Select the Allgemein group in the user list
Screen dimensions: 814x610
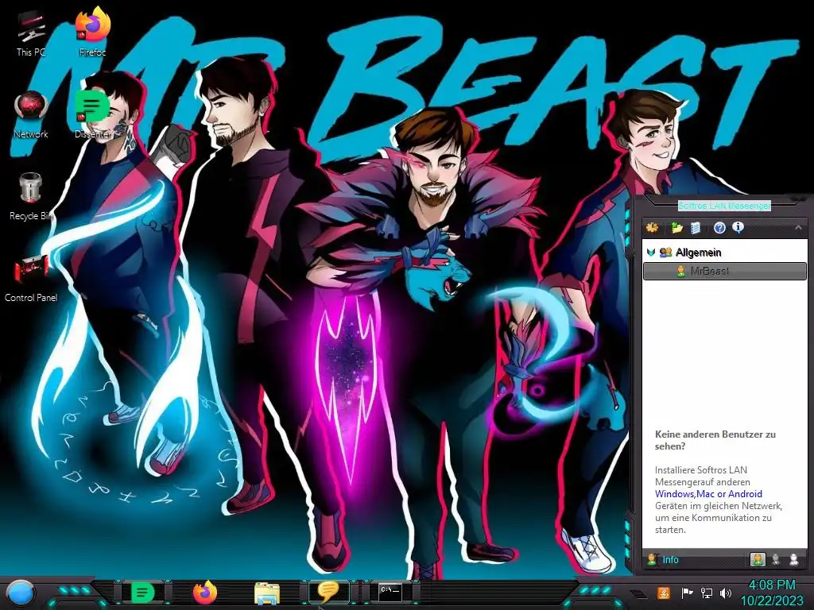(x=698, y=253)
